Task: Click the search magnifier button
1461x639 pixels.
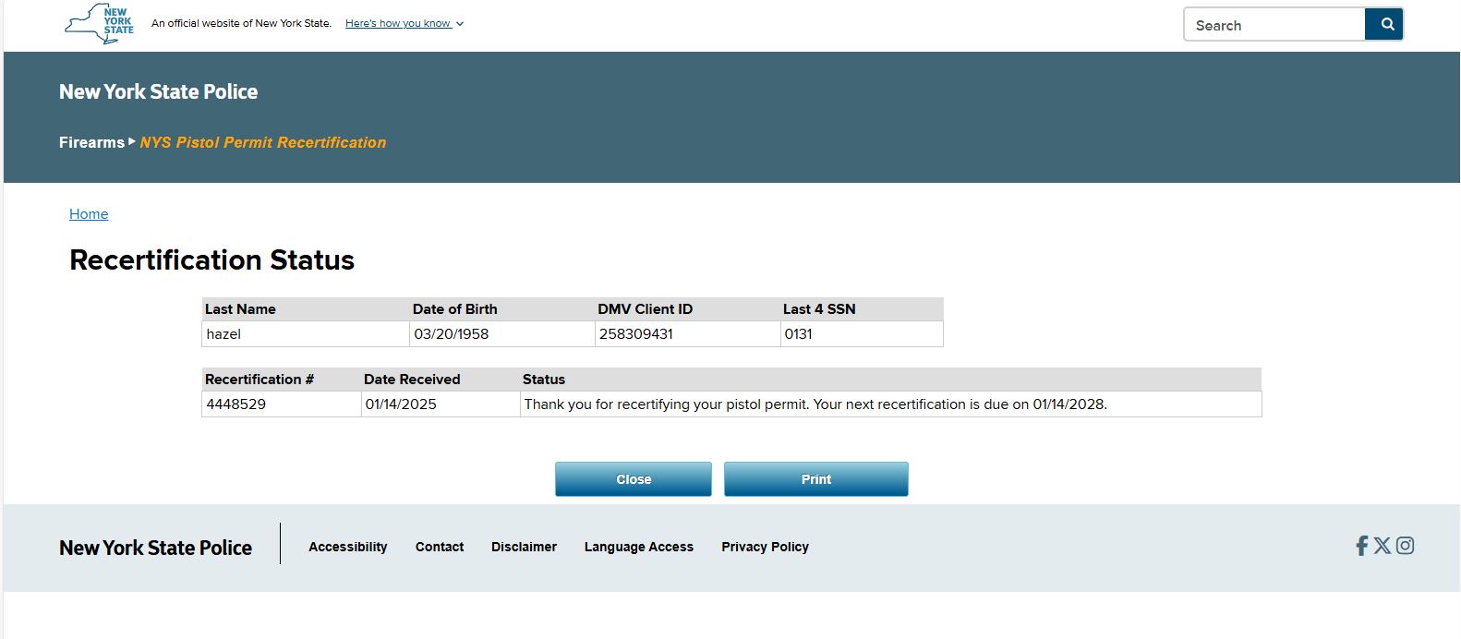Action: 1384,25
